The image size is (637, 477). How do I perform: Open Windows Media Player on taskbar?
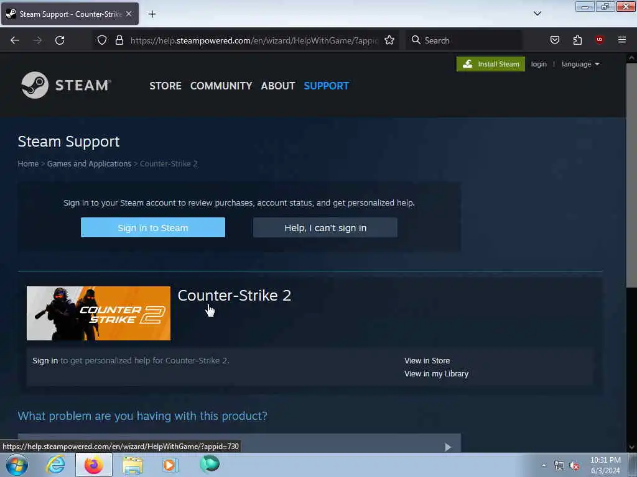point(170,465)
